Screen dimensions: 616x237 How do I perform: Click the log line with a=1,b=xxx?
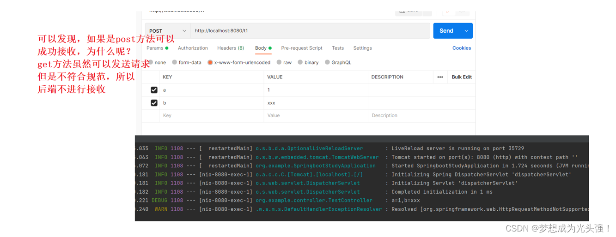click(362, 201)
